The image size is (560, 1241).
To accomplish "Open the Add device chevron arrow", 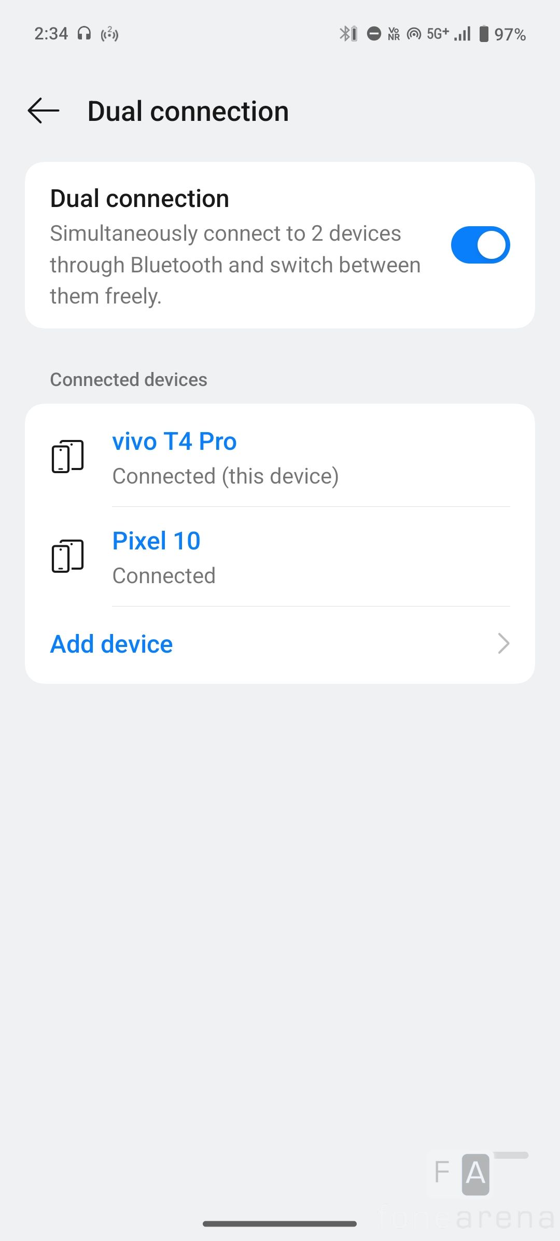I will click(503, 644).
